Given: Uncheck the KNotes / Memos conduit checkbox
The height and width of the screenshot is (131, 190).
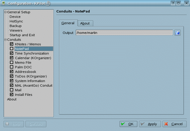Looking at the screenshot, I should click(12, 44).
